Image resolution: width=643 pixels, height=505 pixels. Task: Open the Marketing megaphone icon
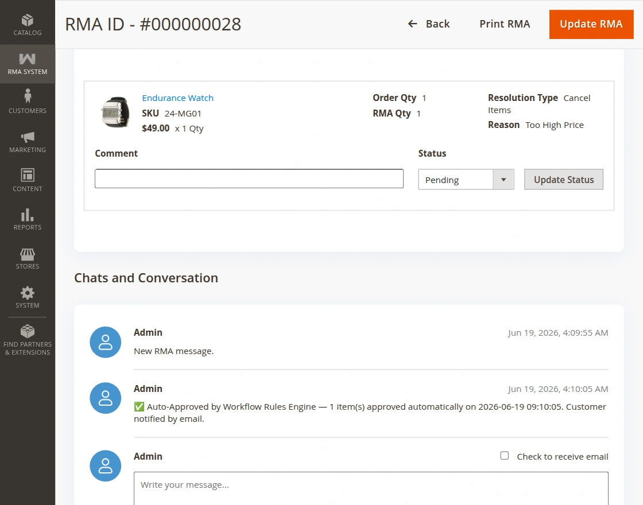pos(28,137)
